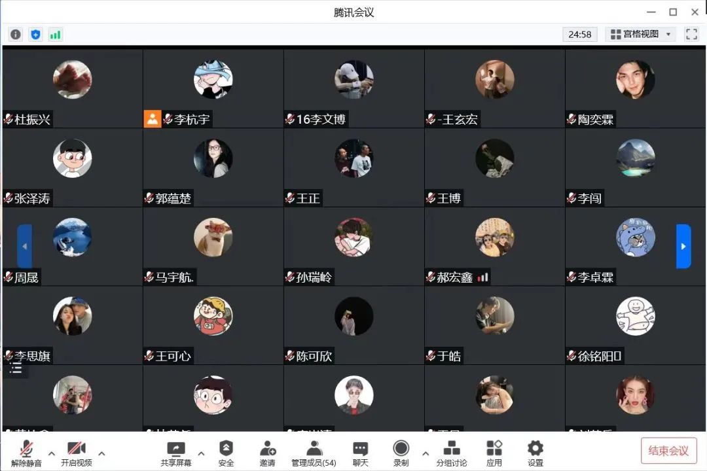
Task: Enter fullscreen mode with corner brackets icon
Action: pos(691,34)
